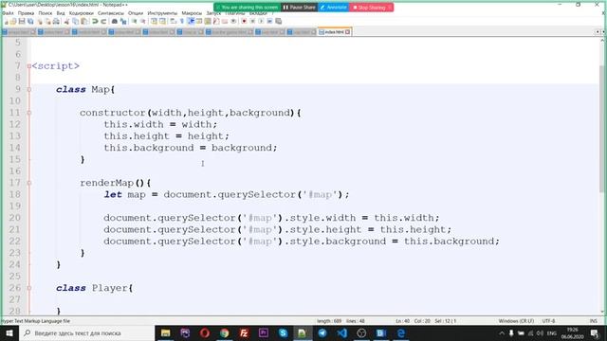The image size is (607, 341).
Task: Toggle the Word Wrap toolbar icon
Action: [x=173, y=21]
